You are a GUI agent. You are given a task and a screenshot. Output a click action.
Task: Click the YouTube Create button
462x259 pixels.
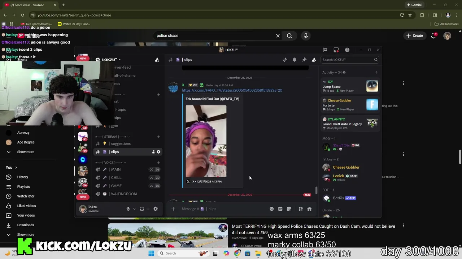(414, 36)
